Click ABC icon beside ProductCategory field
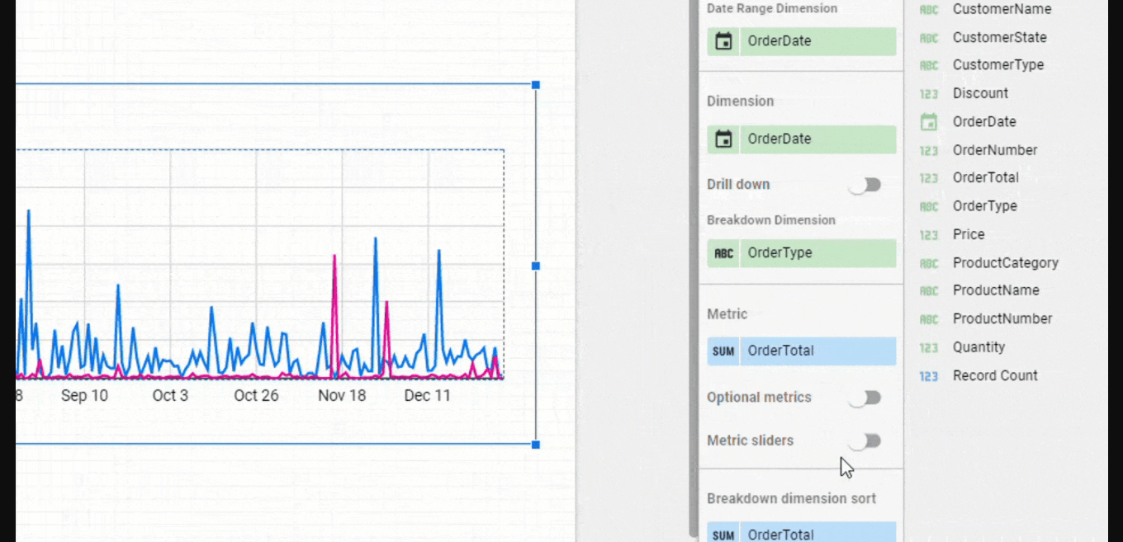The width and height of the screenshot is (1123, 542). pos(929,263)
